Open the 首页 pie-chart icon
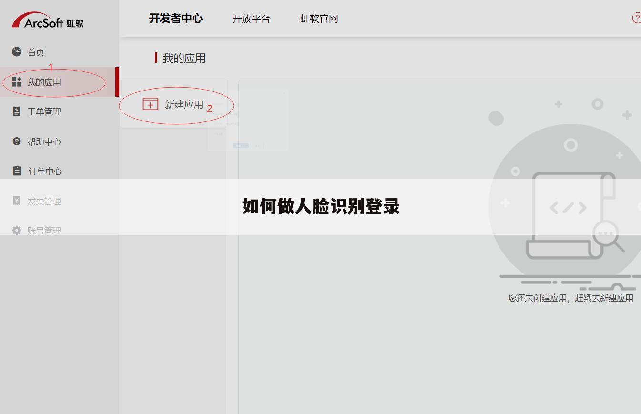 (17, 51)
